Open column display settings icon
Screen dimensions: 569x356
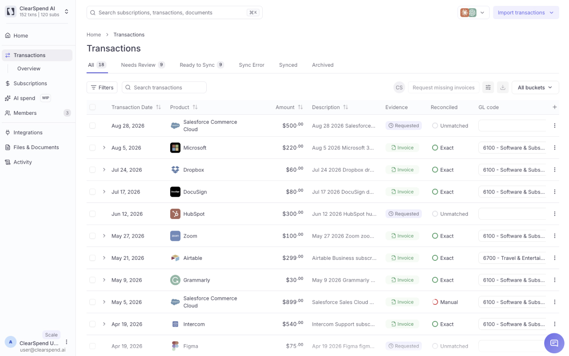point(488,88)
